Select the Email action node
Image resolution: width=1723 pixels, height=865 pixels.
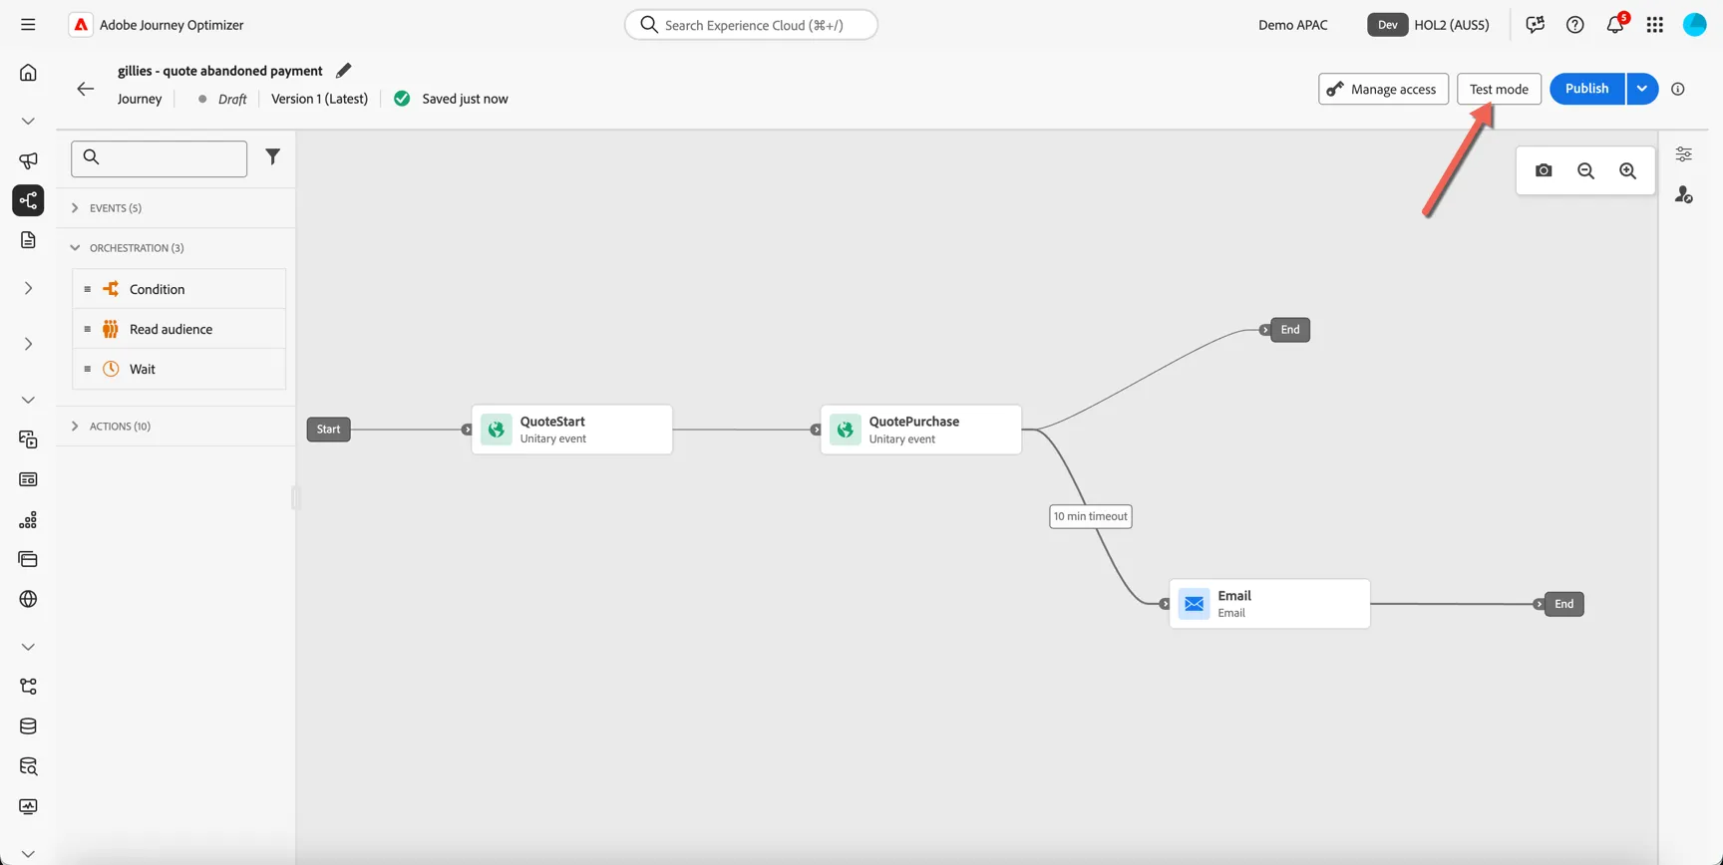[1270, 604]
